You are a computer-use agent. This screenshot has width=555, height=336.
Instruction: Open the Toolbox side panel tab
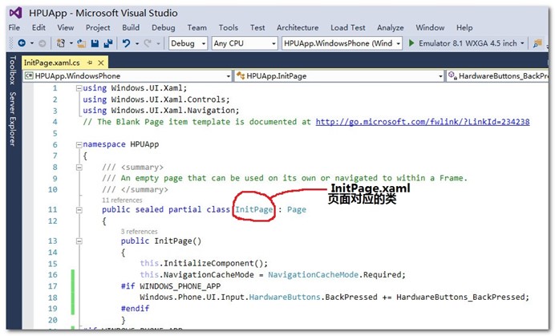(x=13, y=70)
